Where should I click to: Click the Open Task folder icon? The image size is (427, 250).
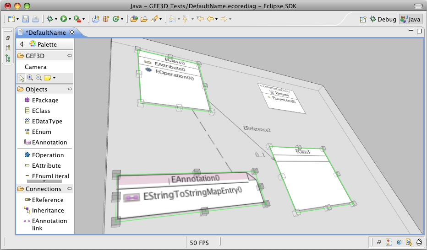pyautogui.click(x=144, y=19)
